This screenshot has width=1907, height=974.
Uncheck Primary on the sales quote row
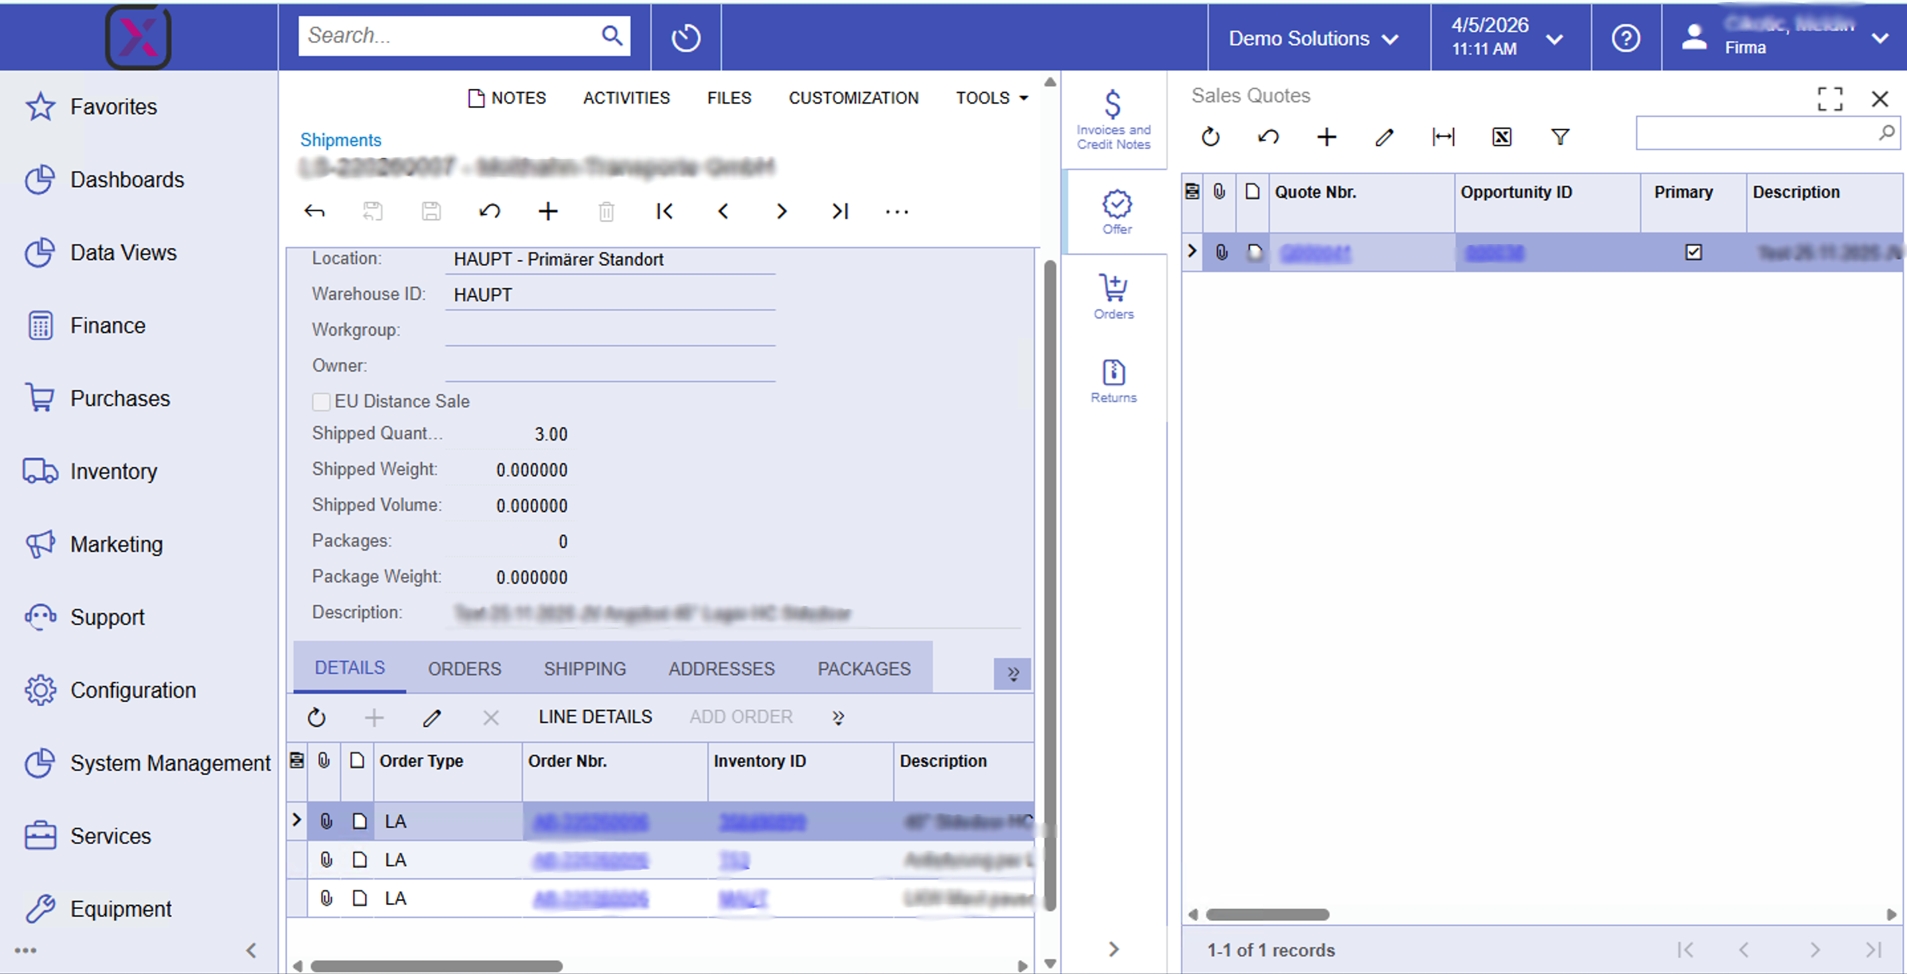click(1694, 252)
